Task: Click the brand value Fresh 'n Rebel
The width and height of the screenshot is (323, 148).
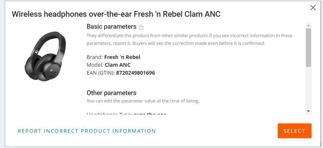Action: [122, 57]
